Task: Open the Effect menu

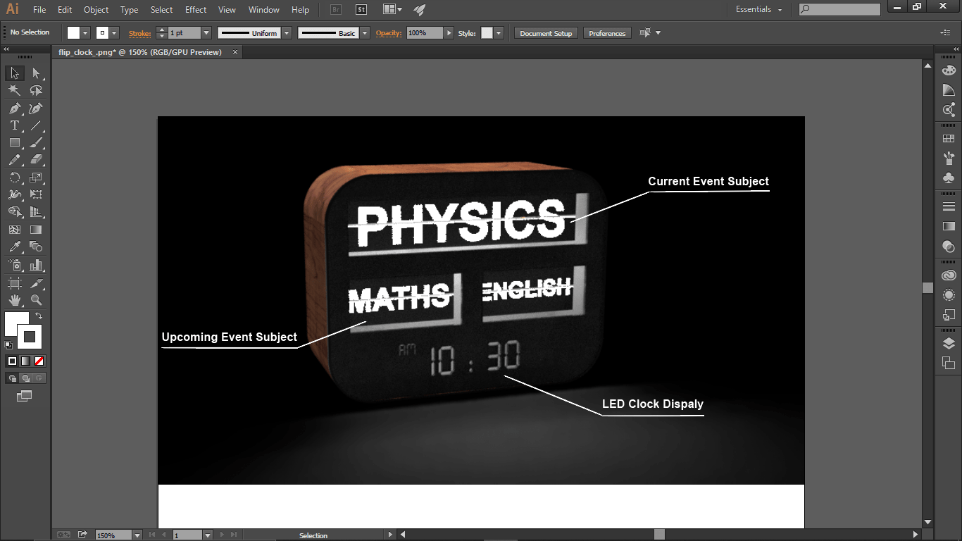Action: pyautogui.click(x=196, y=10)
